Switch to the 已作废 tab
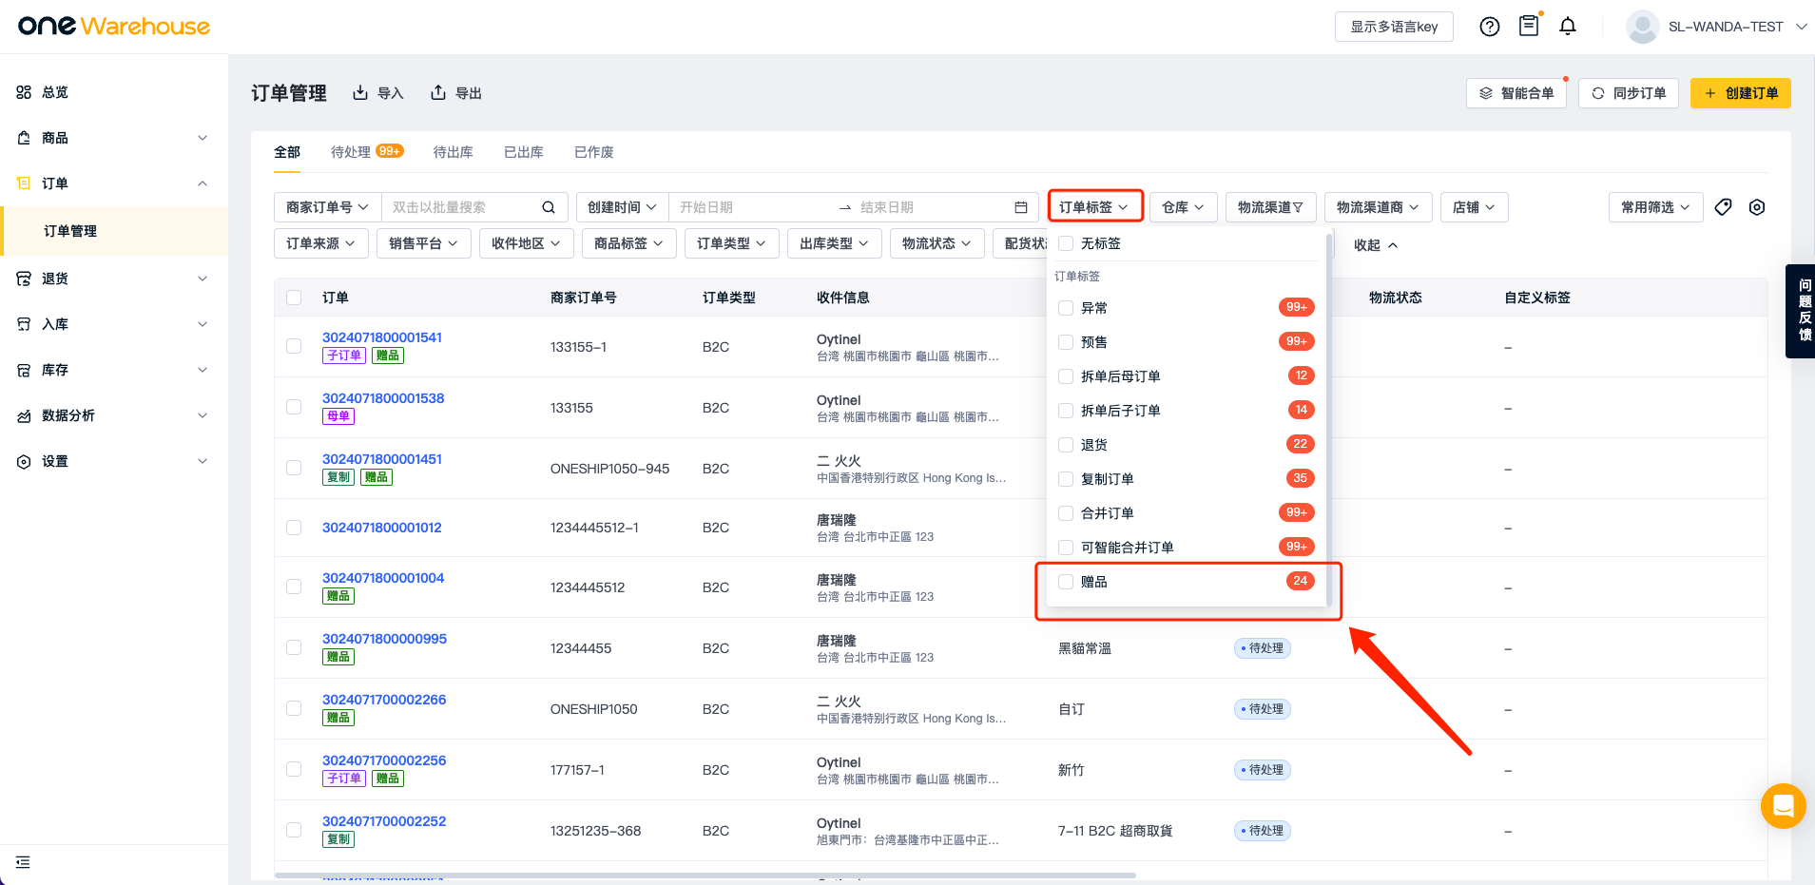 tap(593, 152)
